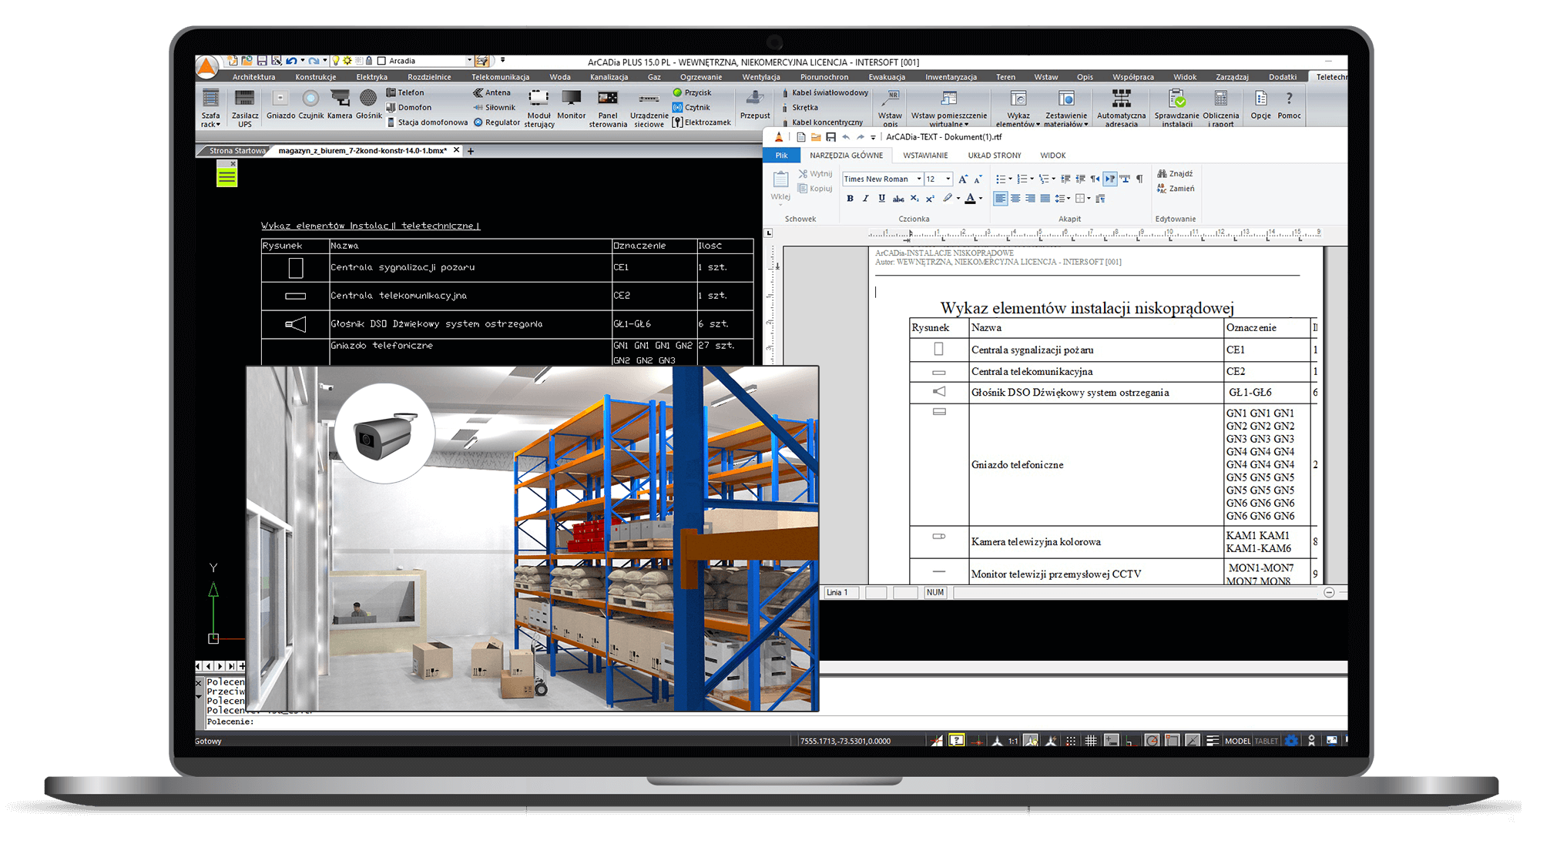Toggle the MODEL status bar button
The height and width of the screenshot is (847, 1550).
tap(1237, 741)
